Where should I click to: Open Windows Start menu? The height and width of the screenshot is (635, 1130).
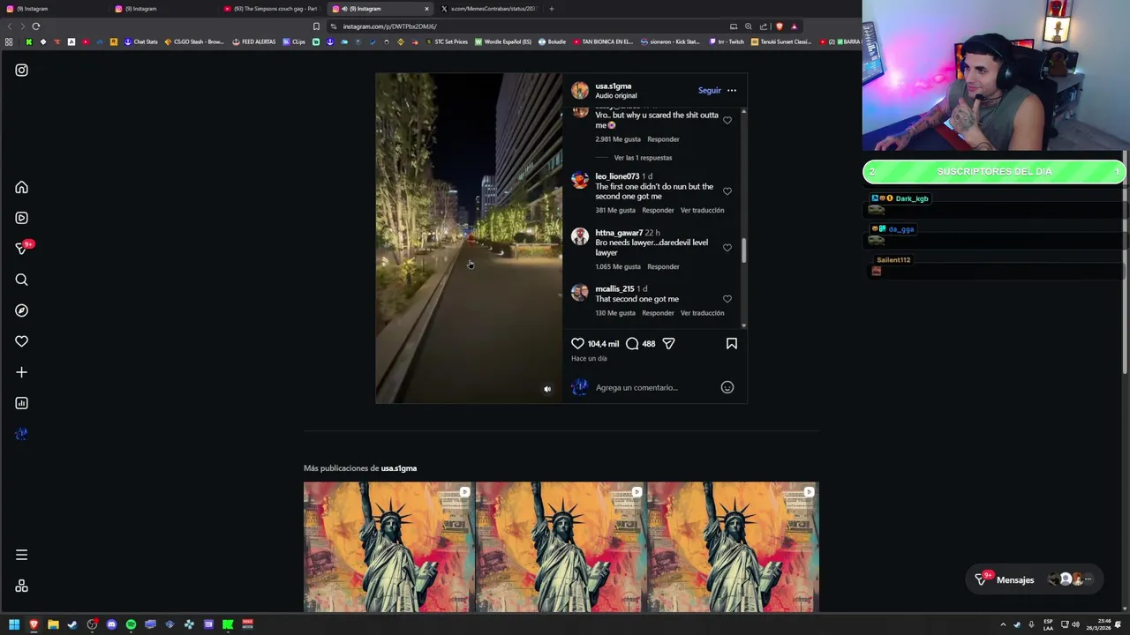pos(14,624)
